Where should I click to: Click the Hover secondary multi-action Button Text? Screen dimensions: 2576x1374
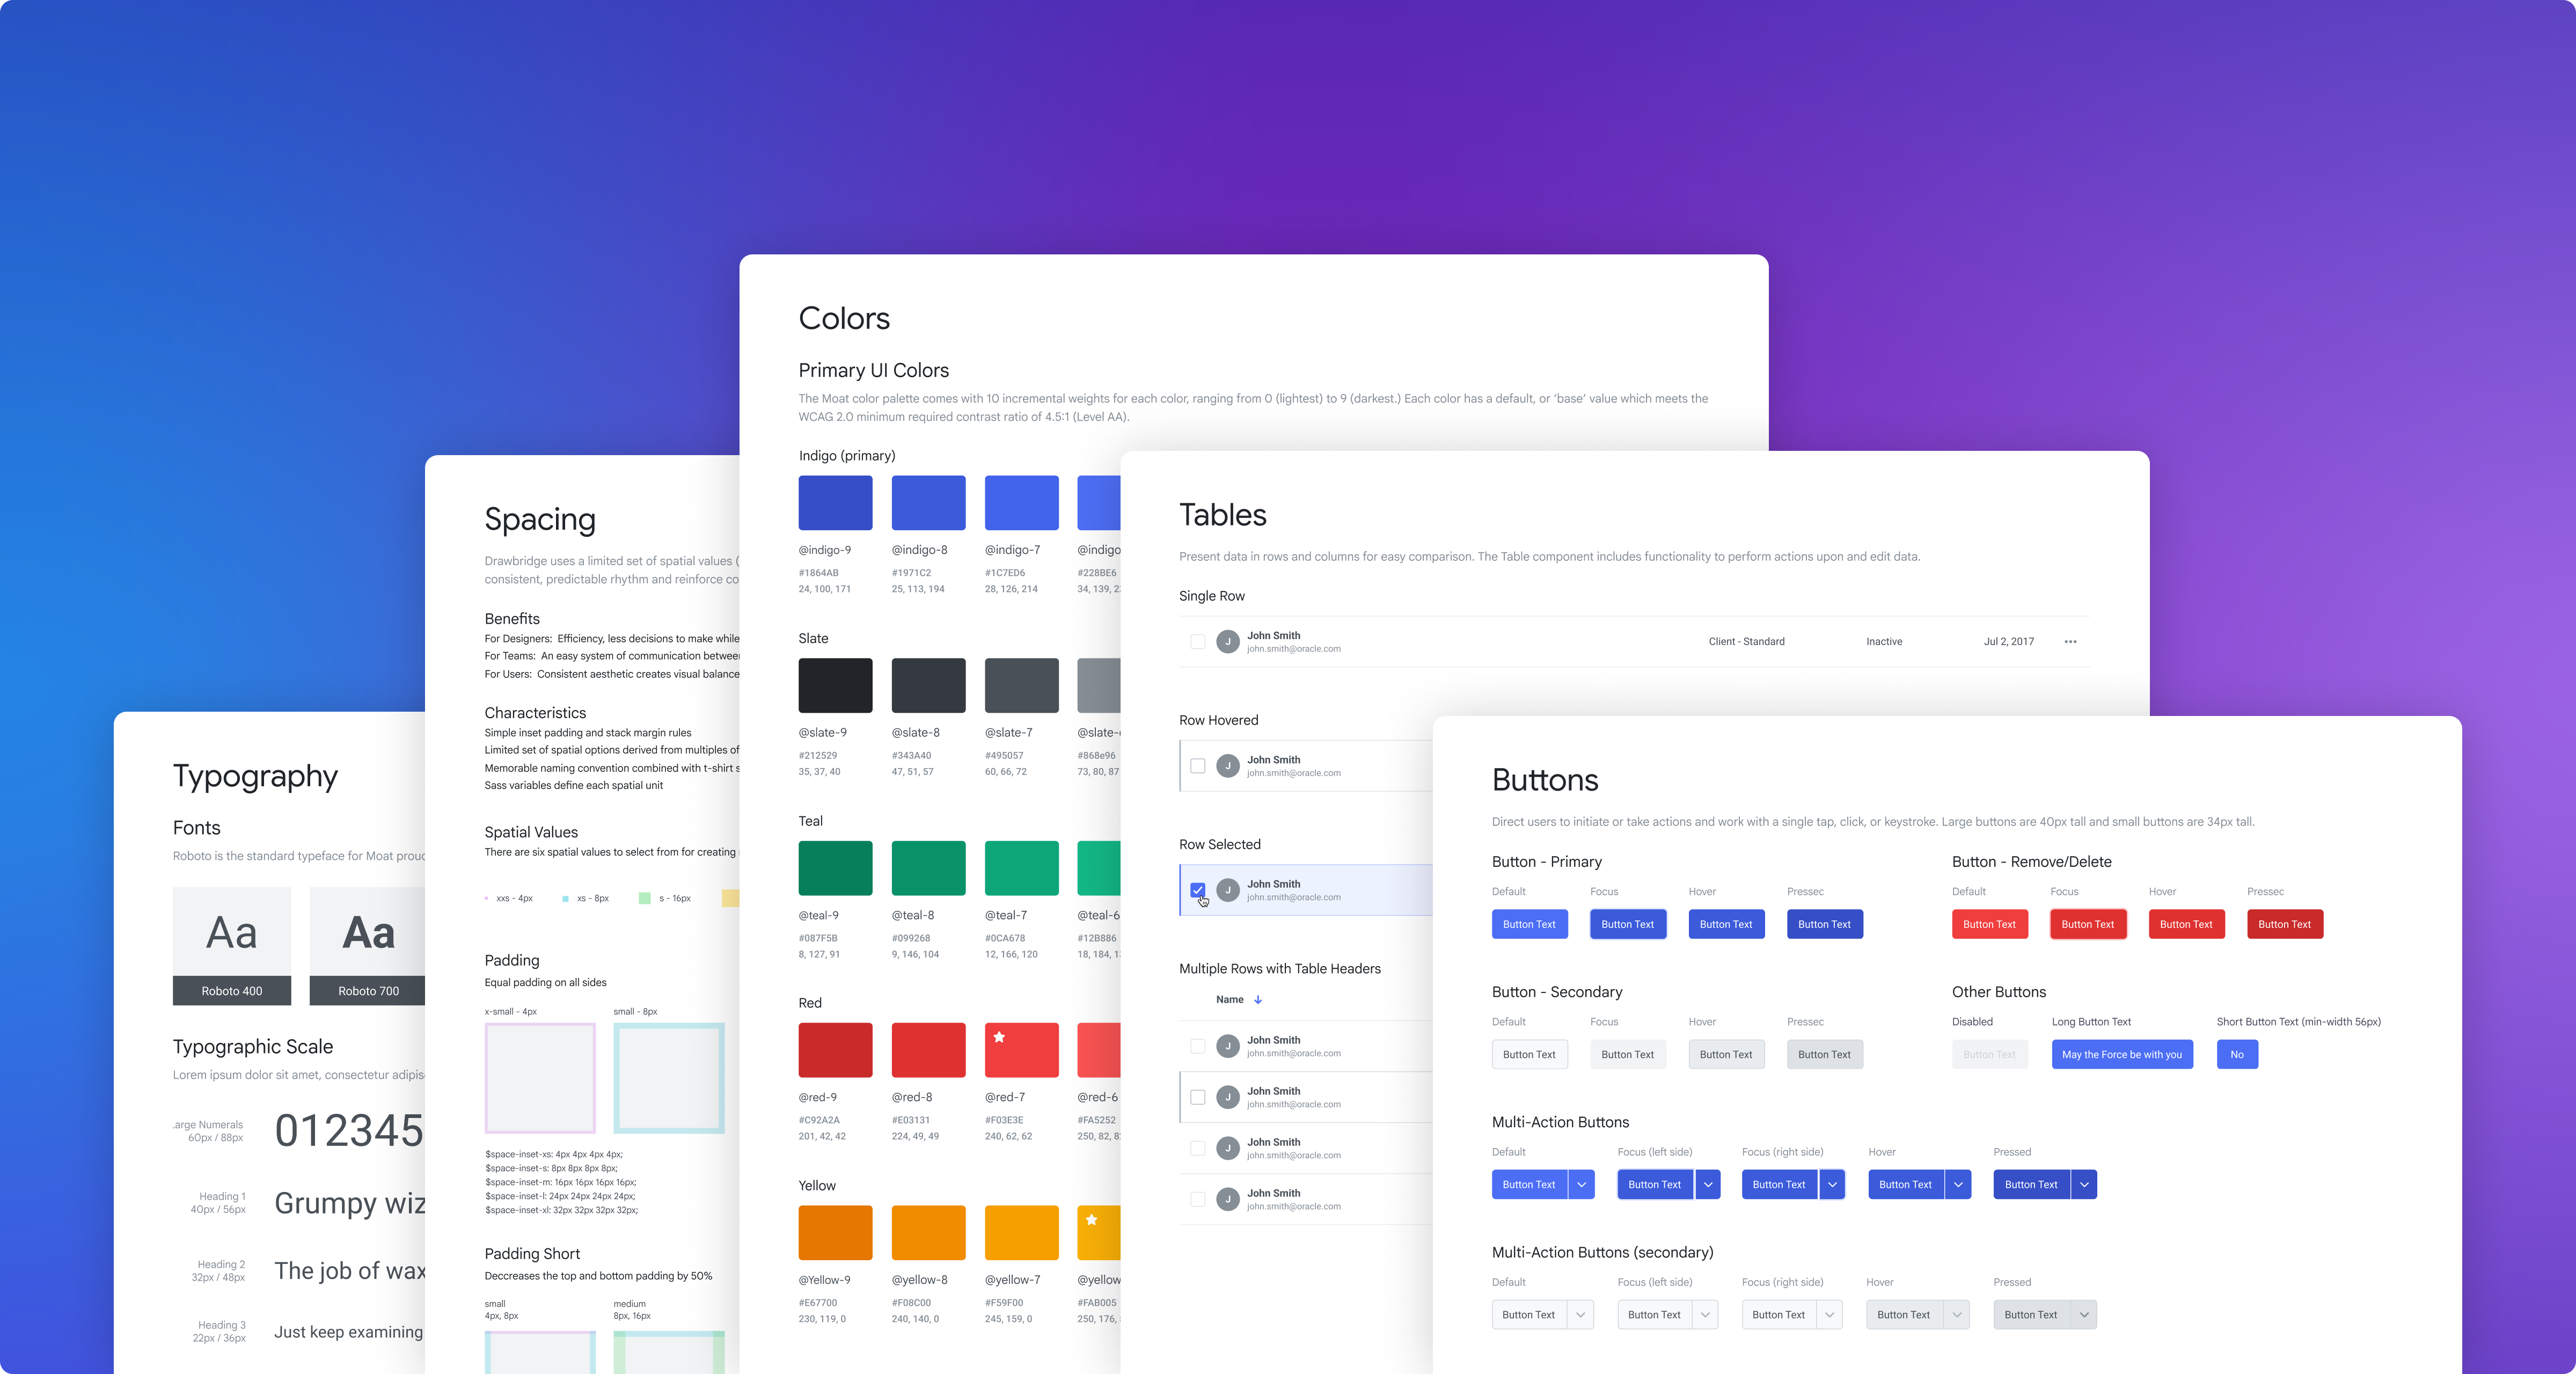point(1903,1315)
